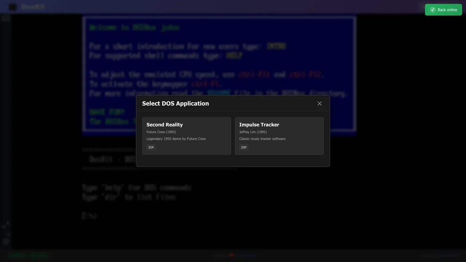
Task: Click the Select DOS Application dialog header
Action: [175, 103]
